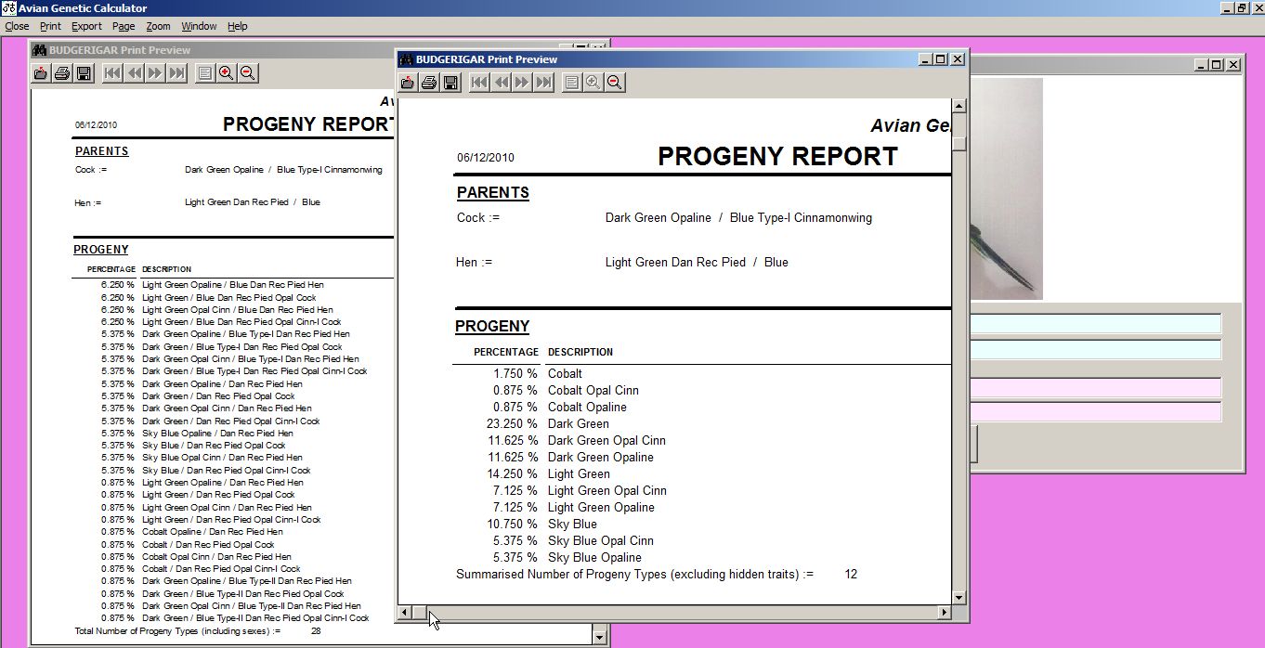Zoom in icon in background preview window
This screenshot has height=648, width=1265.
pos(226,73)
